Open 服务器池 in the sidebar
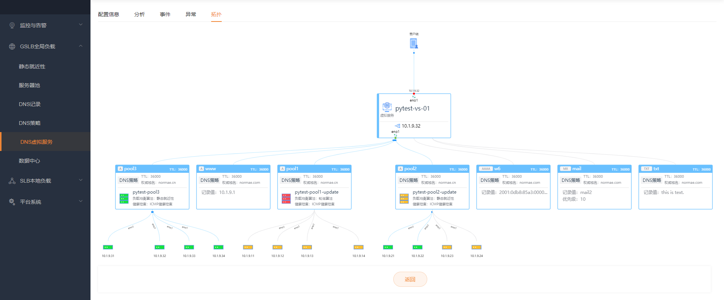This screenshot has width=724, height=300. (29, 85)
